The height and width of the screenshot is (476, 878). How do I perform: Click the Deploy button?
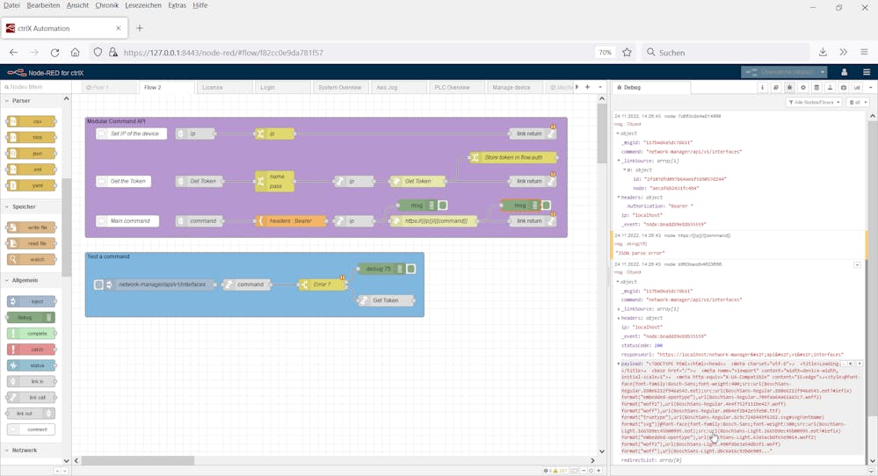pyautogui.click(x=780, y=72)
